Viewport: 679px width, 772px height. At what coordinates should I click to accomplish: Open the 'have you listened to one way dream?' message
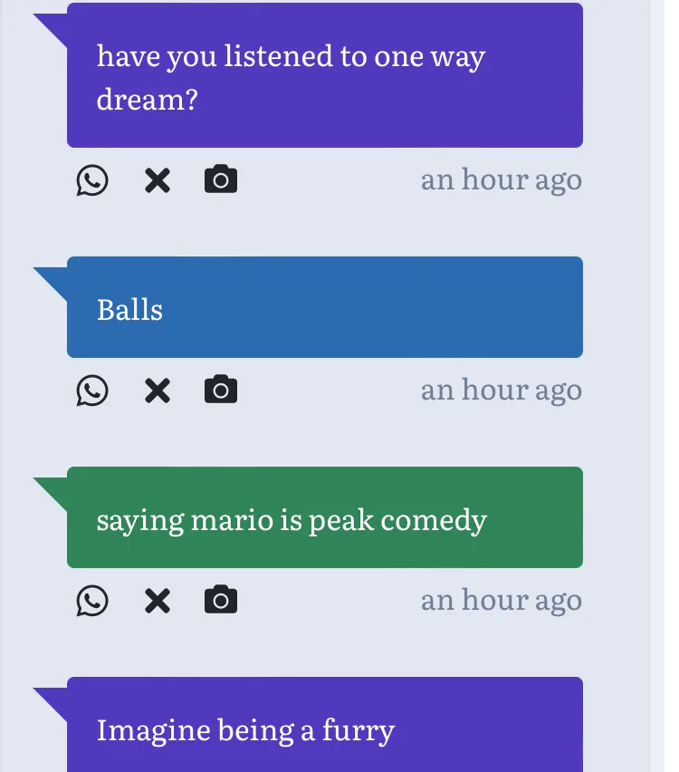324,76
